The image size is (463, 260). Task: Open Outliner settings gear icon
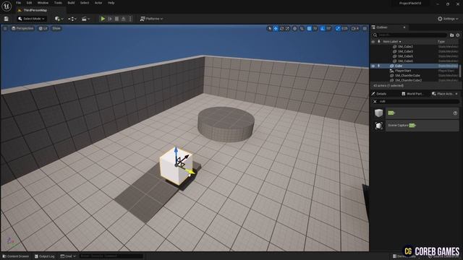pyautogui.click(x=458, y=35)
